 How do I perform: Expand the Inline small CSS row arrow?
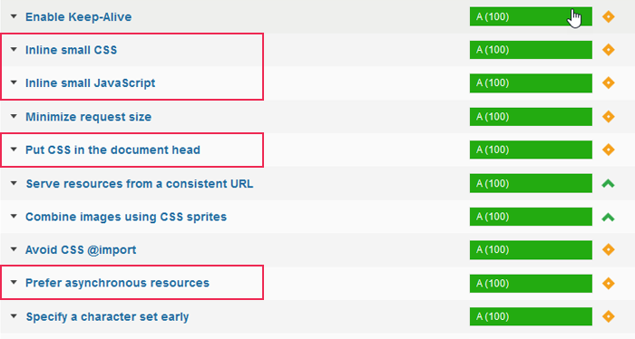(14, 50)
